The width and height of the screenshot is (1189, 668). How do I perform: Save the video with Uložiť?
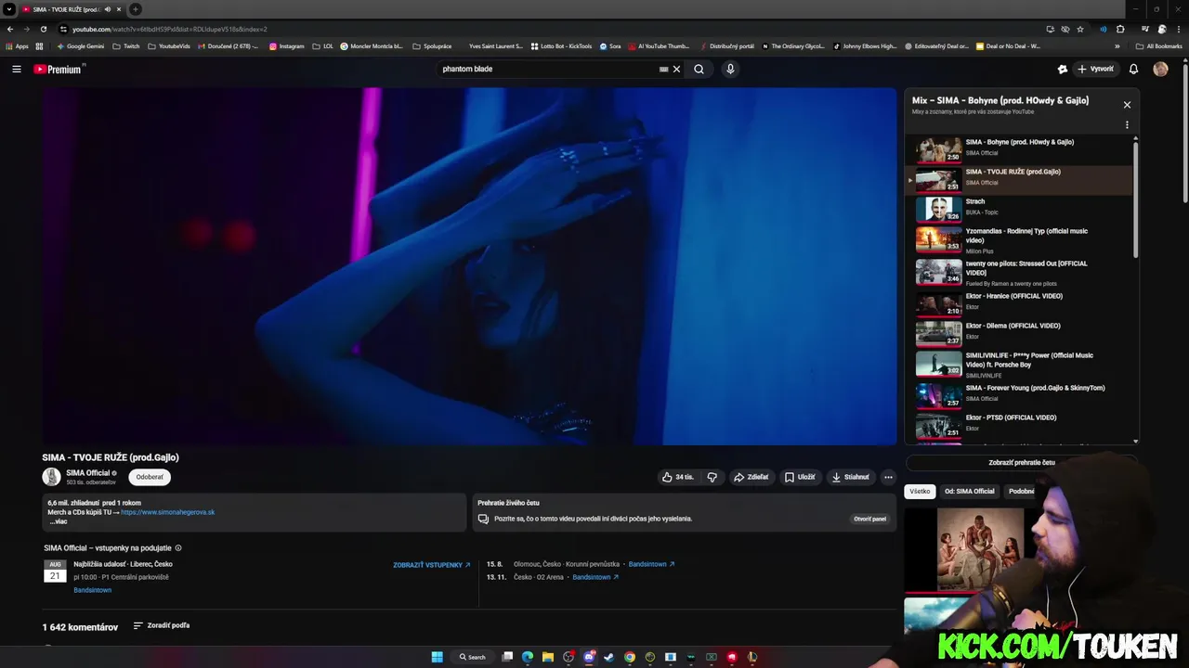click(799, 477)
